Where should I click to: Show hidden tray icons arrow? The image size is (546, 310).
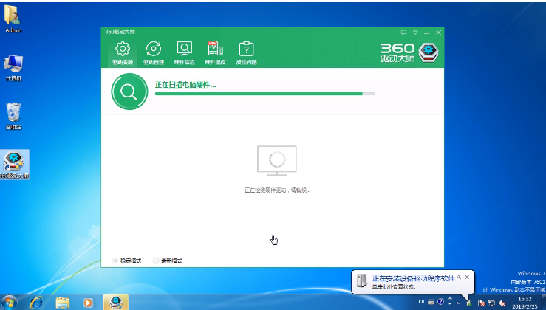pyautogui.click(x=458, y=303)
